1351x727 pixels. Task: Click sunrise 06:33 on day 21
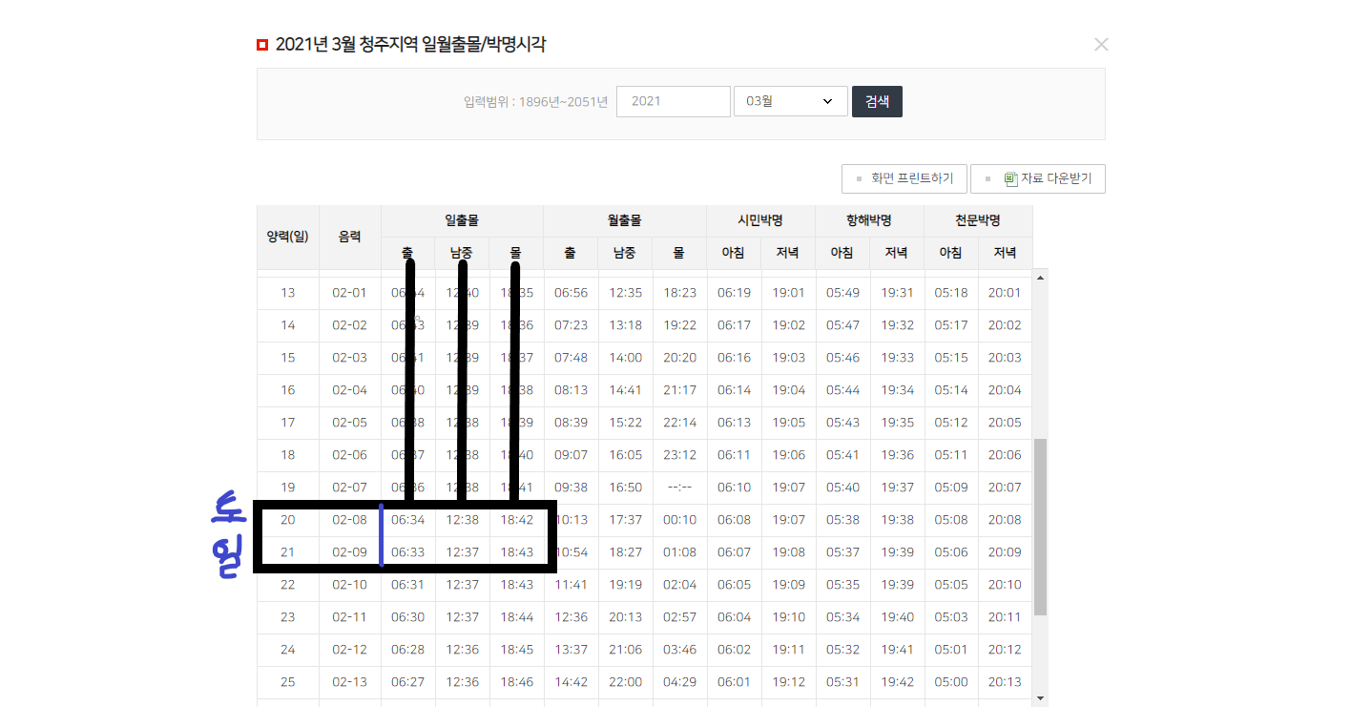click(408, 552)
